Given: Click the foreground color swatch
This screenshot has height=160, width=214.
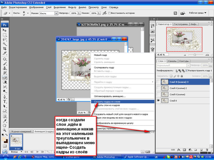Looking at the screenshot, I should [4, 139].
